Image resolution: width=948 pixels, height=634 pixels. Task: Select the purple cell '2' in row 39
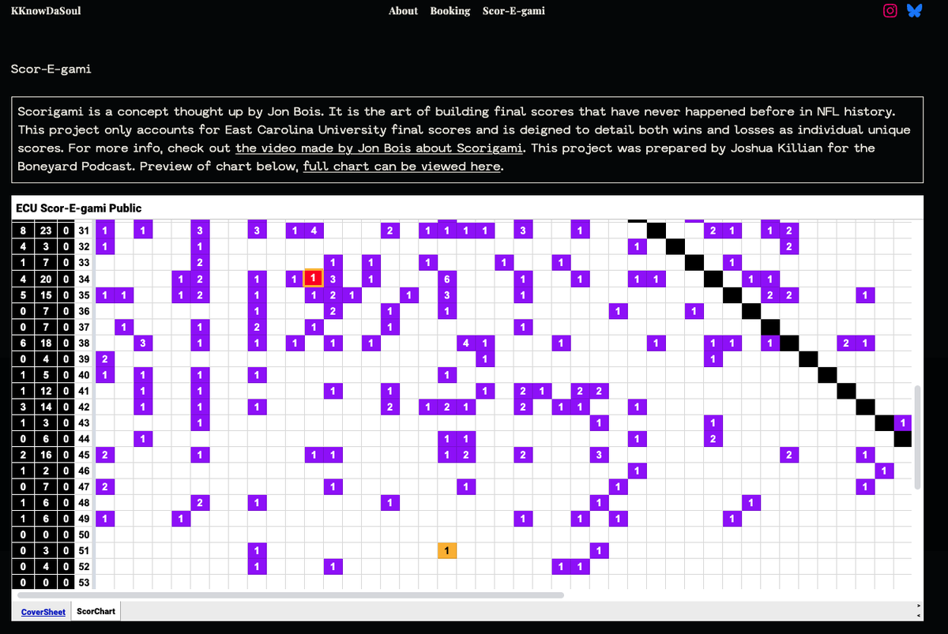104,358
